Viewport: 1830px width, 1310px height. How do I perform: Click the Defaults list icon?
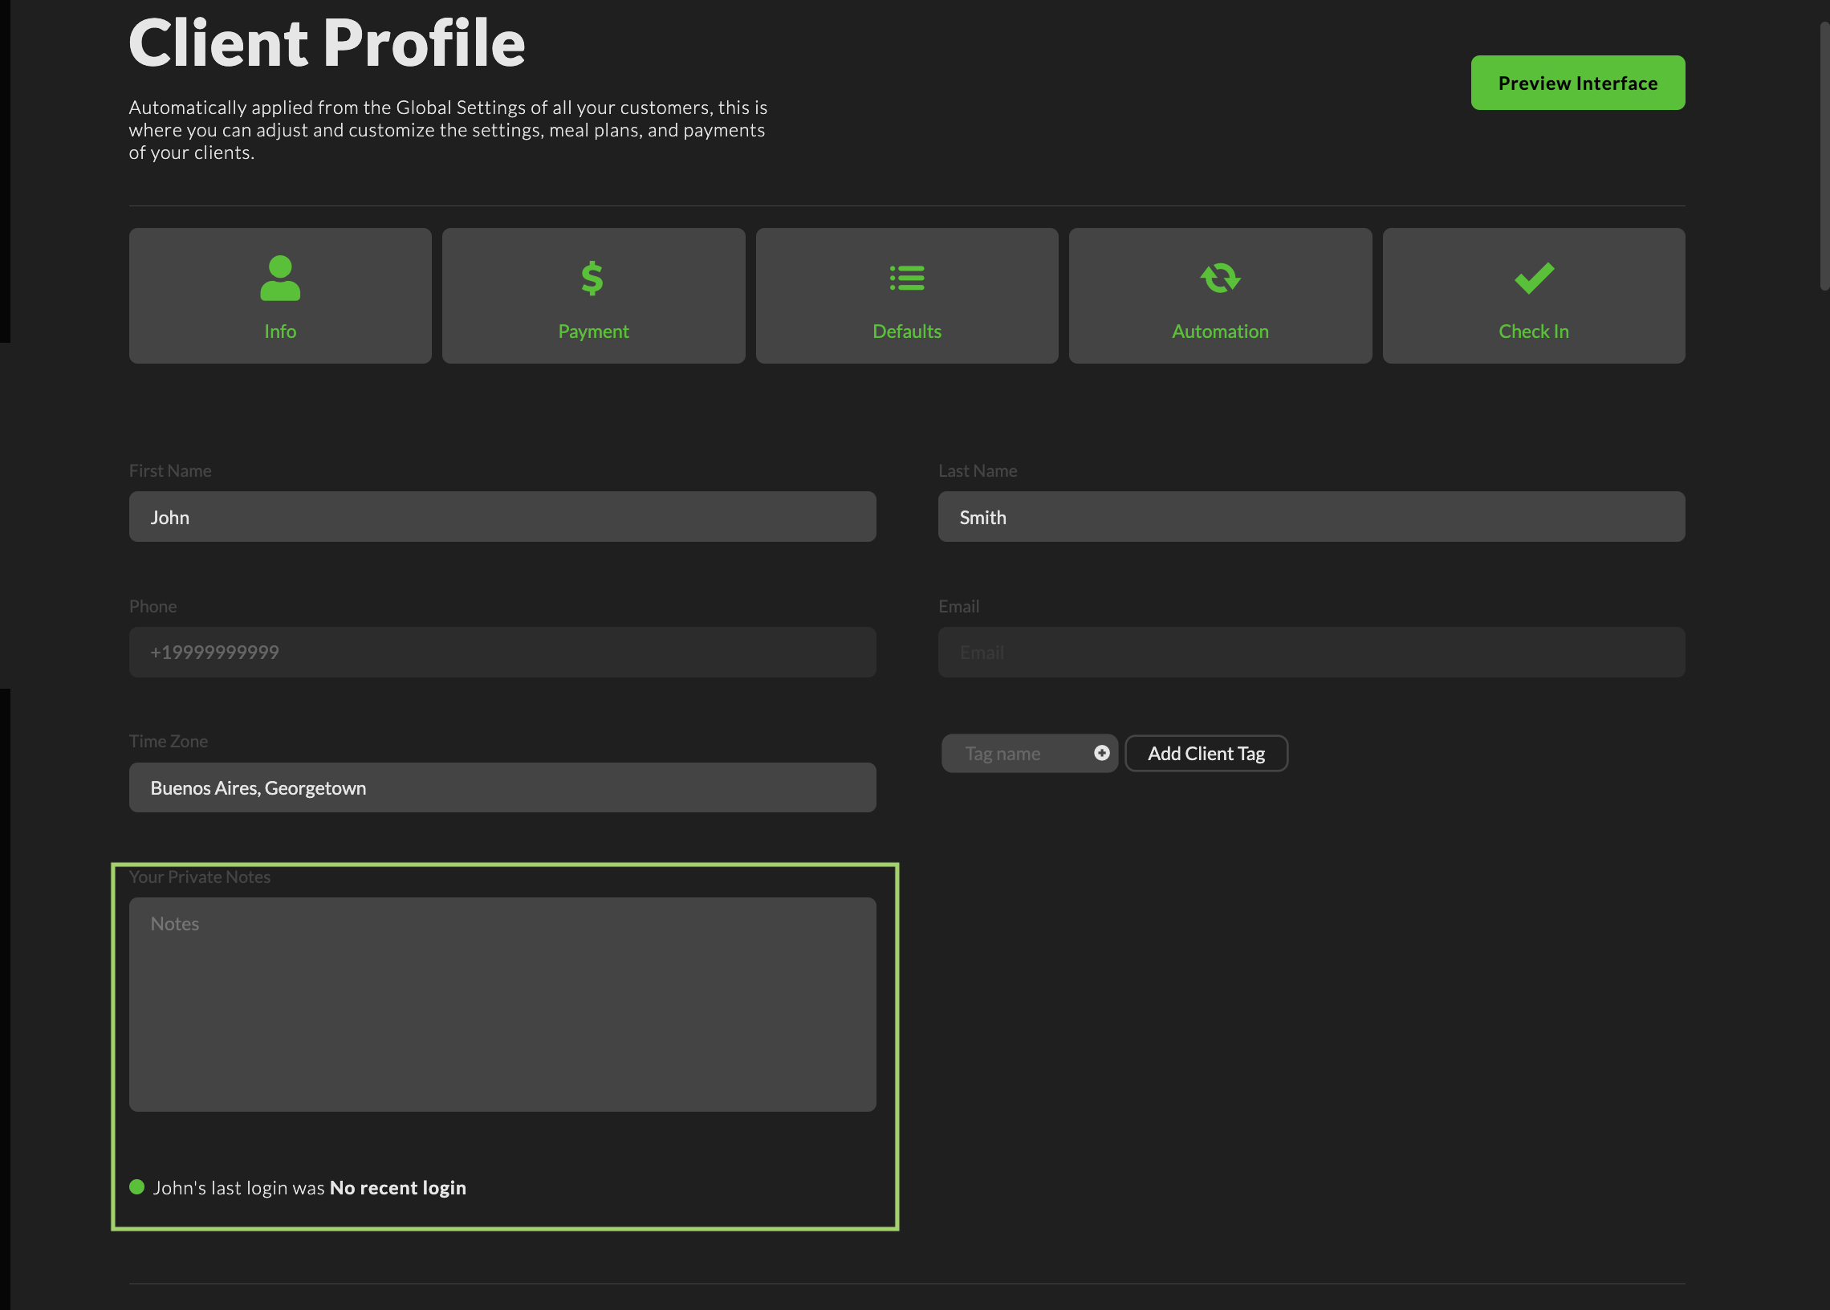pyautogui.click(x=906, y=279)
